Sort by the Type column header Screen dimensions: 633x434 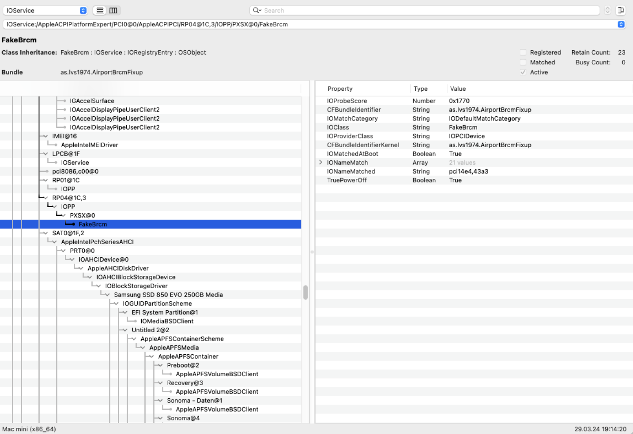pos(421,89)
